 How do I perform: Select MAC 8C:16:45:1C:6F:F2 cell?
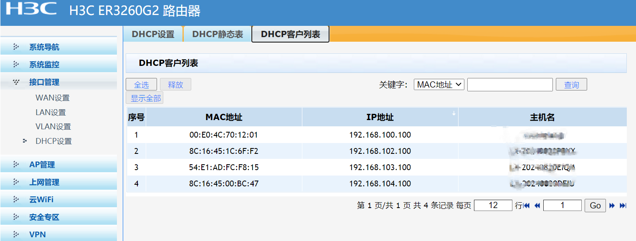pyautogui.click(x=224, y=151)
